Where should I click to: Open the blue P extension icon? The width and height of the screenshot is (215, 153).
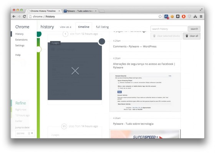point(167,17)
